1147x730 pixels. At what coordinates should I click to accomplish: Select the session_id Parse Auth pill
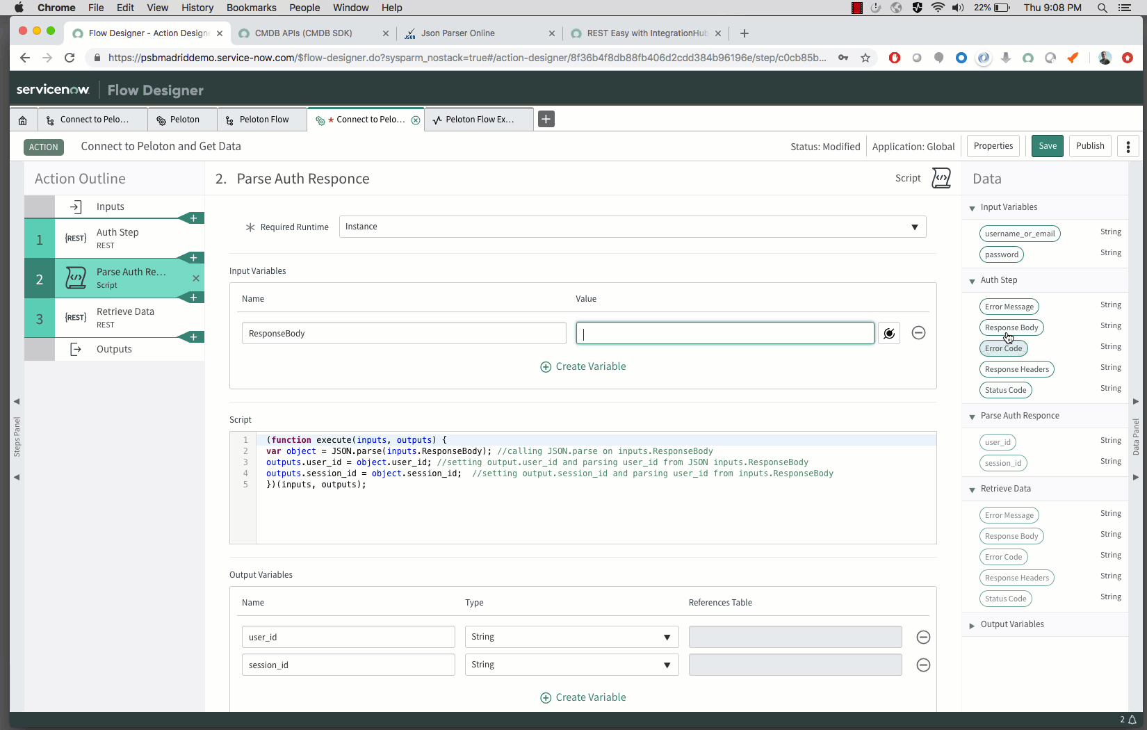[1003, 463]
